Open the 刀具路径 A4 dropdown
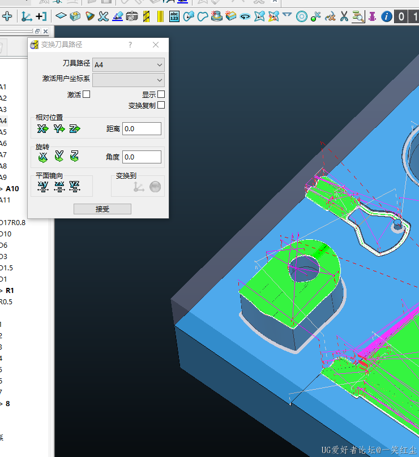 pos(129,64)
